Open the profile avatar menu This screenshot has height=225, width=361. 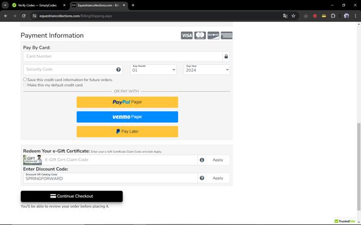[346, 16]
